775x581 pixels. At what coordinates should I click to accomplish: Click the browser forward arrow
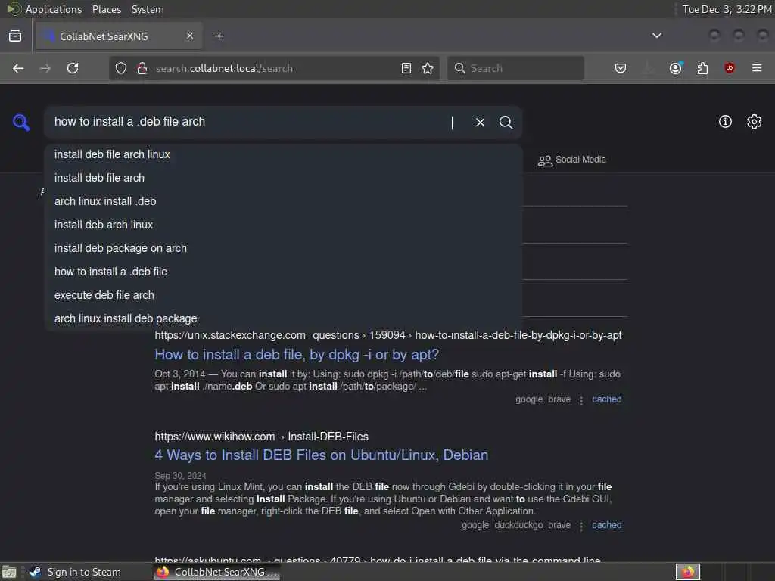pos(45,68)
